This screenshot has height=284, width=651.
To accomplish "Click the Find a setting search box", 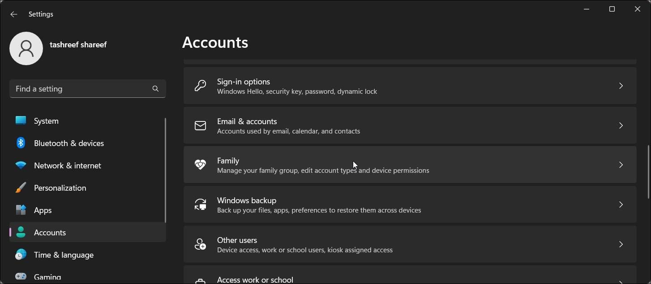I will tap(81, 89).
